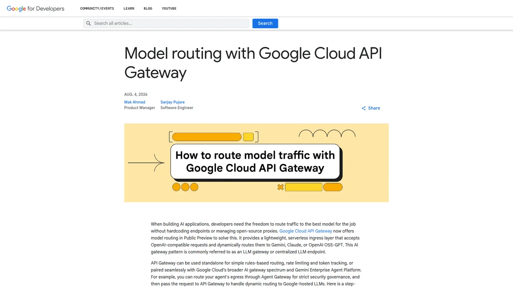
Task: Follow the Google Cloud API Gateway link
Action: (306, 231)
